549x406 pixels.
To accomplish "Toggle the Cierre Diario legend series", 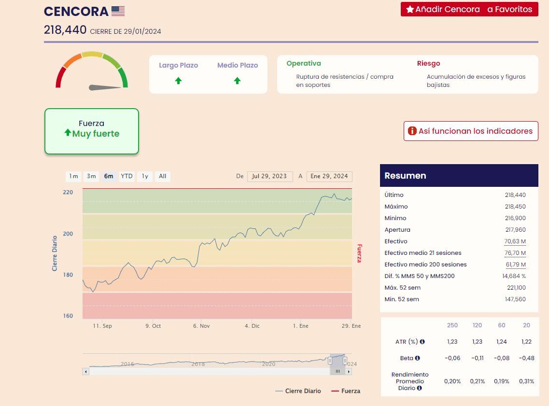I will (x=298, y=391).
